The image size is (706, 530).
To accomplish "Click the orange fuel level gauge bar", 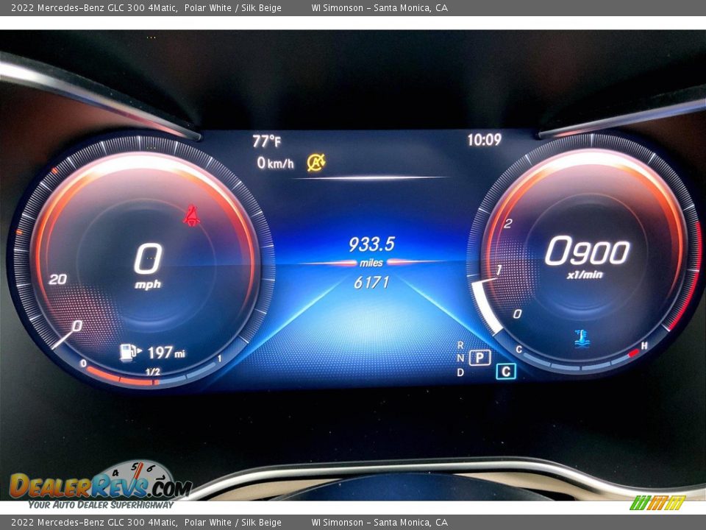I will (121, 378).
